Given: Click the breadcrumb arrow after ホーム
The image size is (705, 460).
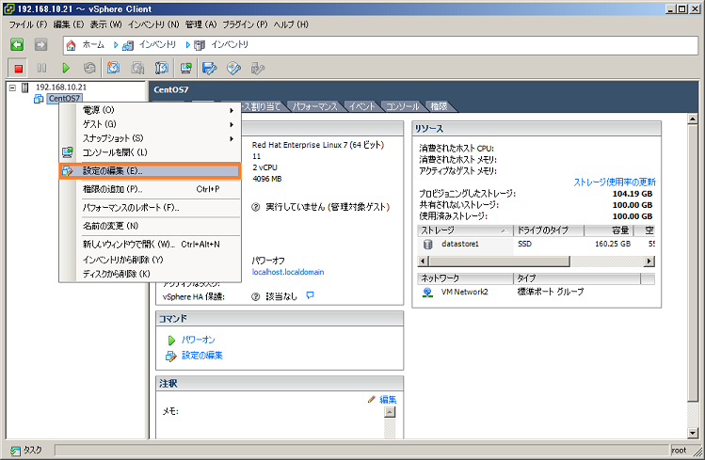Looking at the screenshot, I should 116,45.
